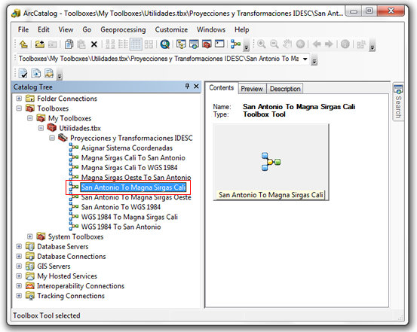417x332 pixels.
Task: Click the San Antonio To Magna Sirgas Cali thumbnail
Action: pos(271,162)
